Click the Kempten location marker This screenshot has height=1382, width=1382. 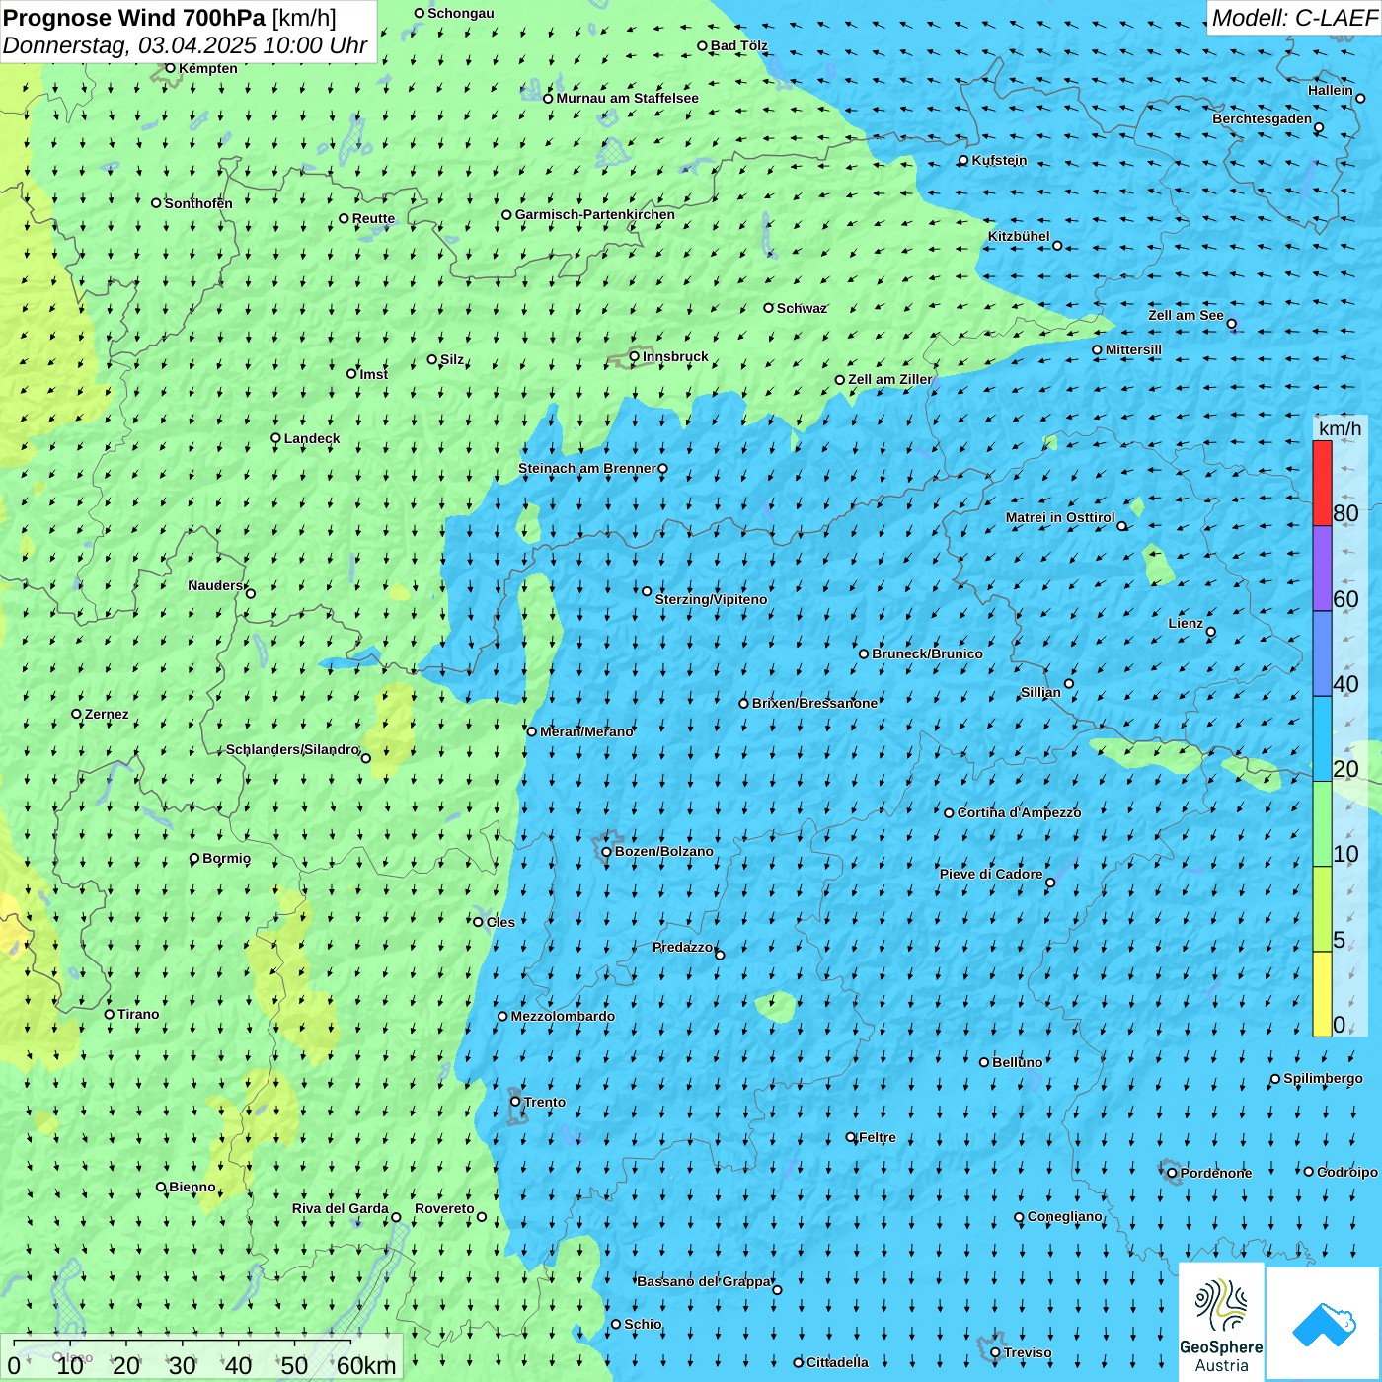click(170, 68)
